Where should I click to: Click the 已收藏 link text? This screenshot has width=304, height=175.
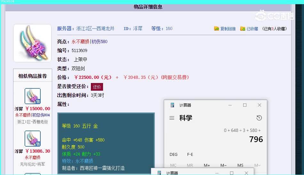point(252,29)
